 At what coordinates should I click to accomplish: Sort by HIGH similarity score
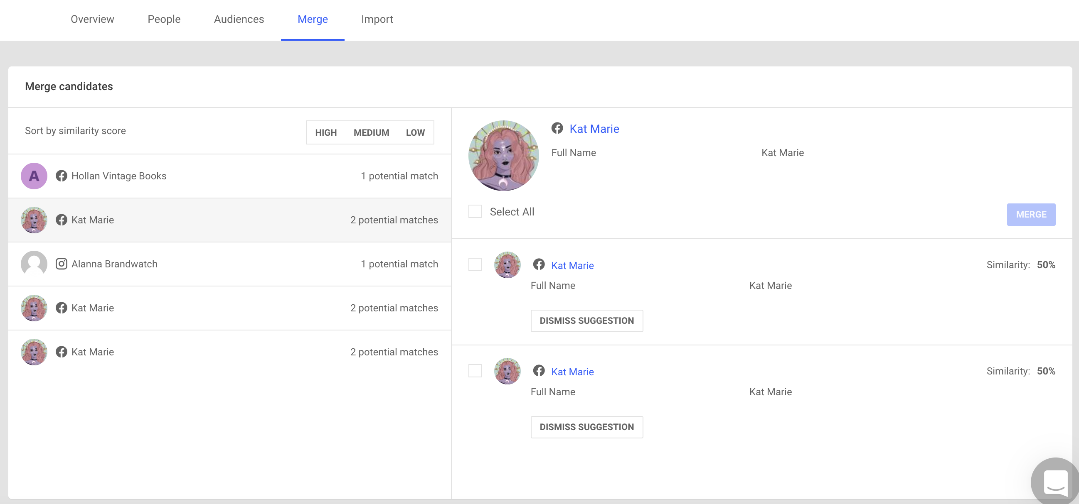coord(326,132)
